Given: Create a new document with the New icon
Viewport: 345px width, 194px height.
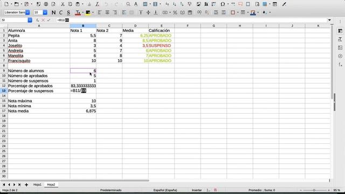Looking at the screenshot, I should [x=6, y=4].
